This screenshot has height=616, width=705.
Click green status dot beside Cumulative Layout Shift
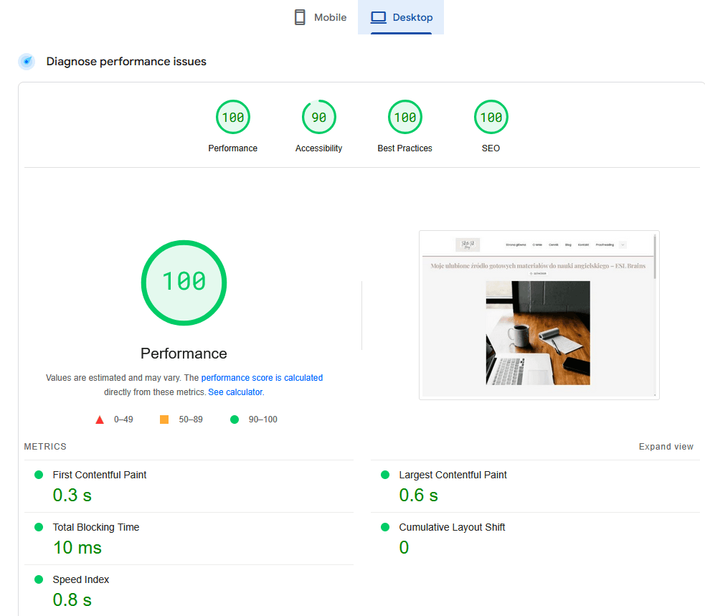[x=385, y=527]
